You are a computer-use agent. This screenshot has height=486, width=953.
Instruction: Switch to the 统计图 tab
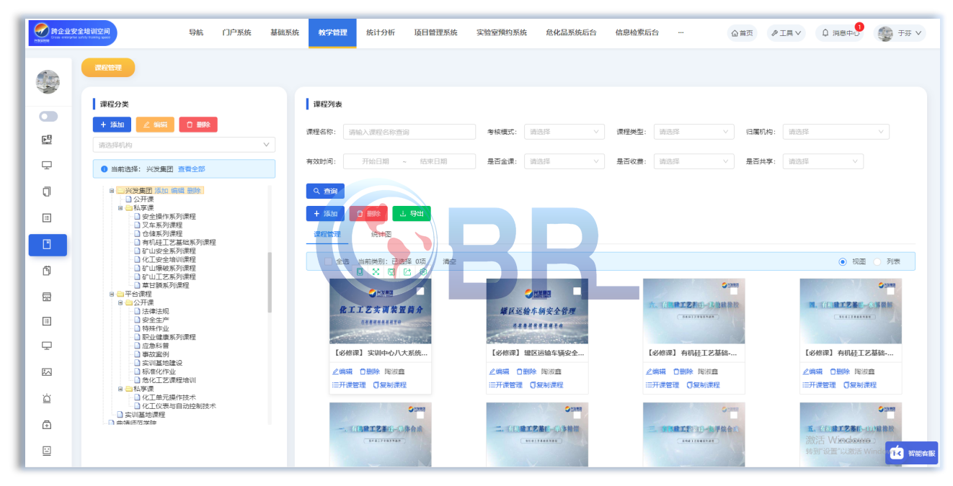tap(381, 234)
